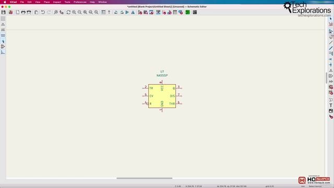
Task: Select the Add Text tool
Action: (x=330, y=105)
